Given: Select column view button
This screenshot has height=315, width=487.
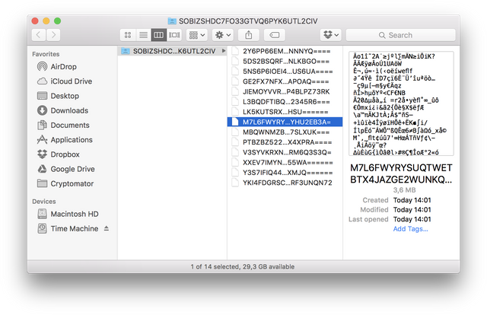Looking at the screenshot, I should (x=159, y=35).
